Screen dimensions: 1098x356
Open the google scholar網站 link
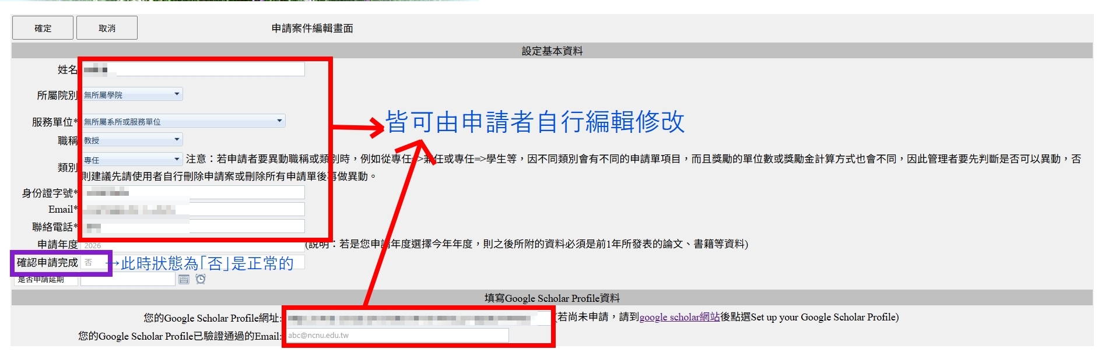click(679, 317)
